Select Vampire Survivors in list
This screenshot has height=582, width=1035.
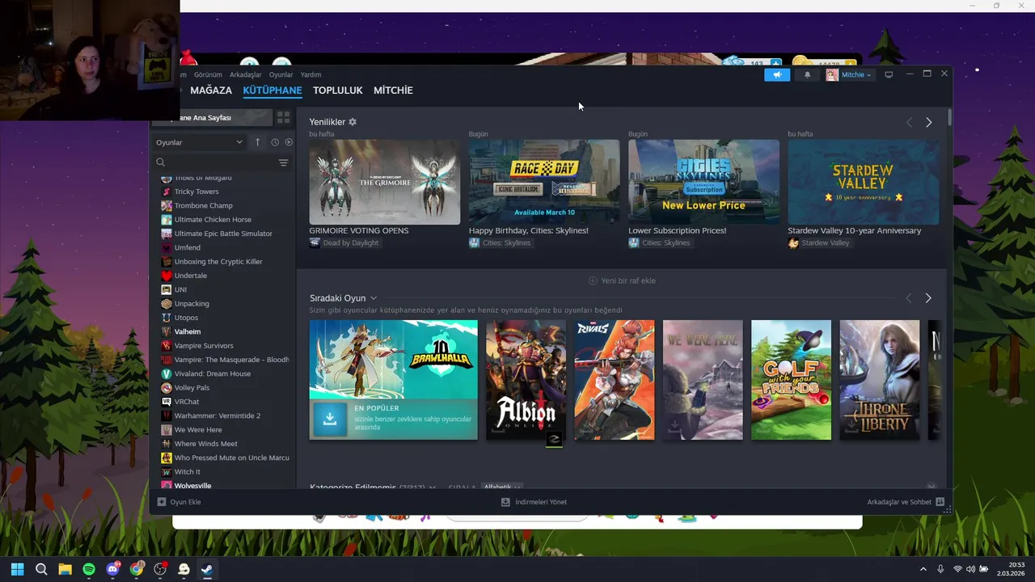[204, 346]
